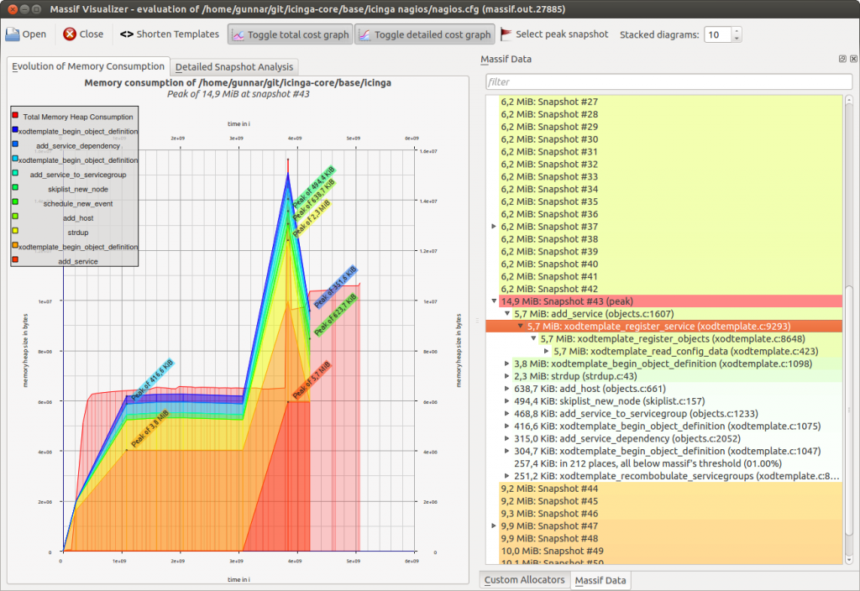Screen dimensions: 860x591
Task: Click 'Peak of 5,7 MiB' chart label
Action: 312,380
